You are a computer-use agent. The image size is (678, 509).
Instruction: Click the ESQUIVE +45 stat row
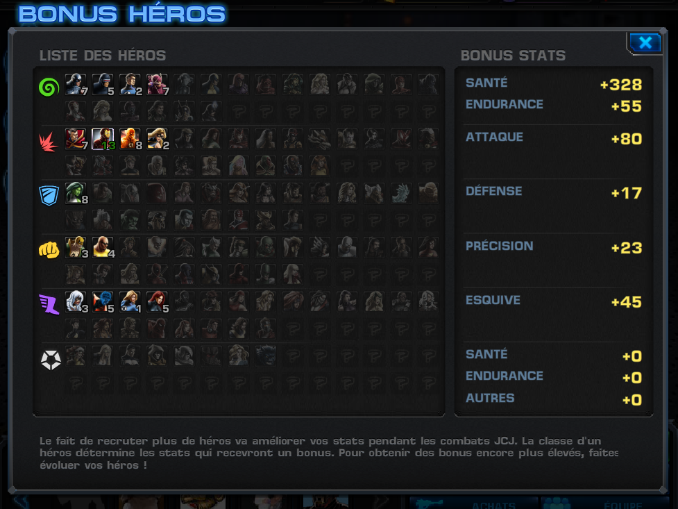pos(554,301)
